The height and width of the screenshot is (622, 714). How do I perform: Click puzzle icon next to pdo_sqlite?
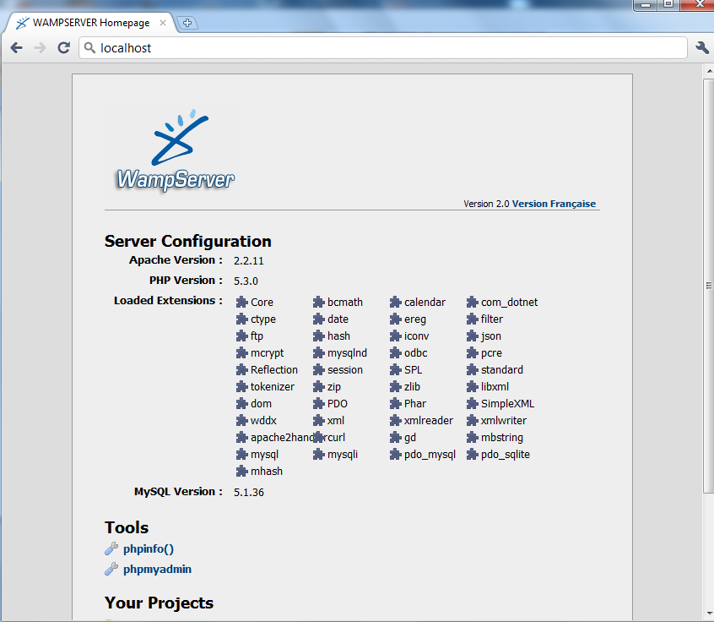473,454
